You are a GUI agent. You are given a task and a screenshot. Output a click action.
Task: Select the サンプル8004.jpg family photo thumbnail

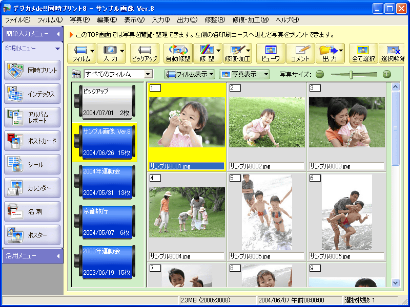tap(187, 212)
